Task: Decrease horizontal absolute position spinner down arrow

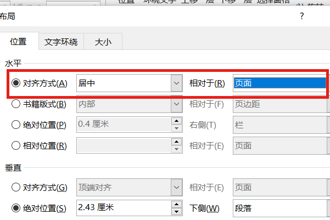Action: [x=176, y=128]
